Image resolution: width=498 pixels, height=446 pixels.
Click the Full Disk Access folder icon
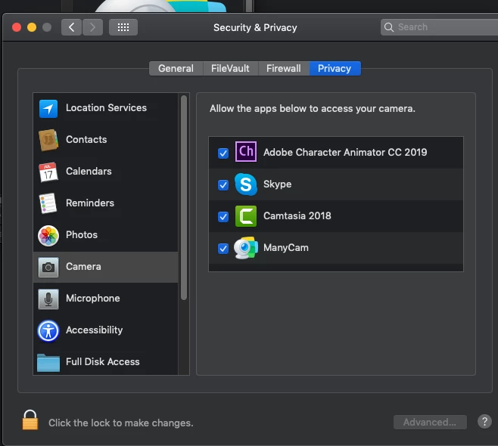pos(48,363)
